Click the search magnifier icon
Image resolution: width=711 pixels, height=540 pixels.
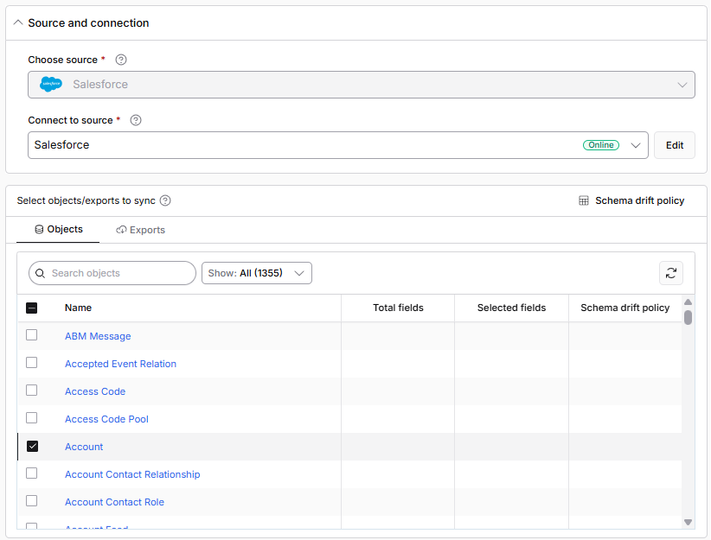tap(41, 273)
